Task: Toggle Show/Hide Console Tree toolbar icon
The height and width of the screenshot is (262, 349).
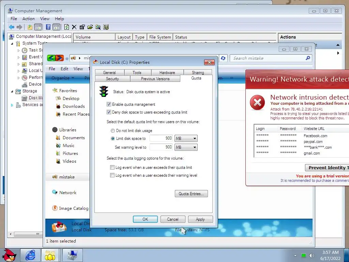Action: (38, 27)
